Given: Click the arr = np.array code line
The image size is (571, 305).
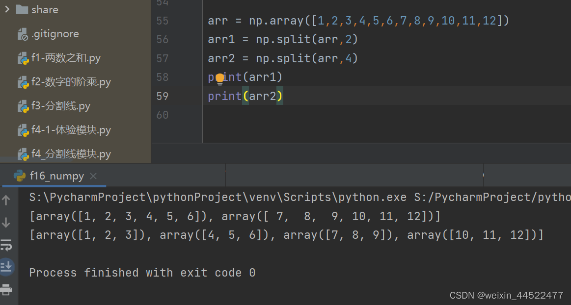Looking at the screenshot, I should [358, 21].
